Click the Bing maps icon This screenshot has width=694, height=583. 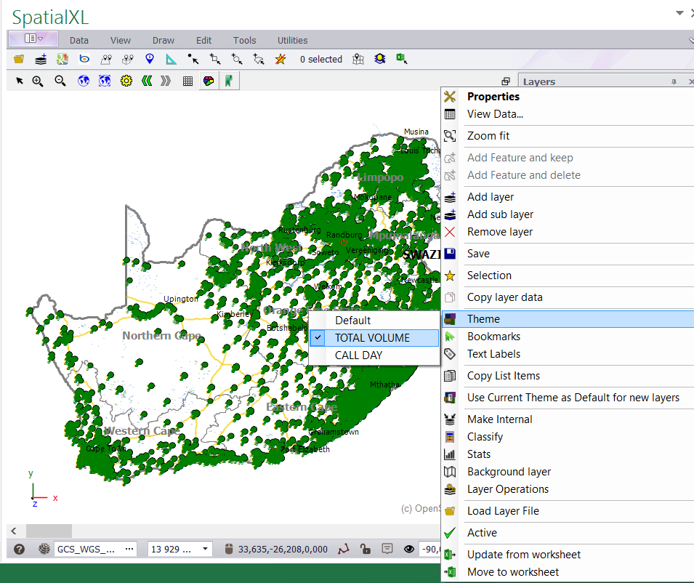tap(84, 60)
